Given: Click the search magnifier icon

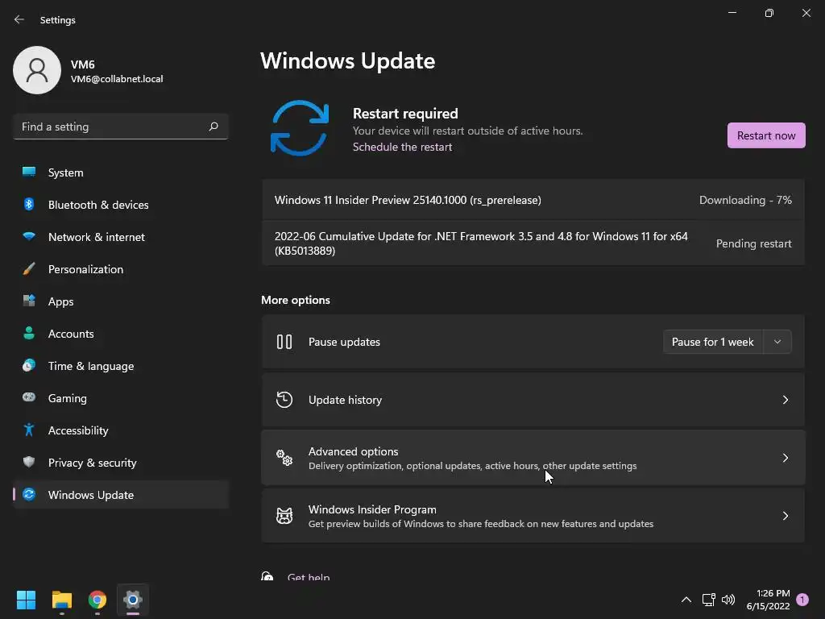Looking at the screenshot, I should tap(214, 127).
